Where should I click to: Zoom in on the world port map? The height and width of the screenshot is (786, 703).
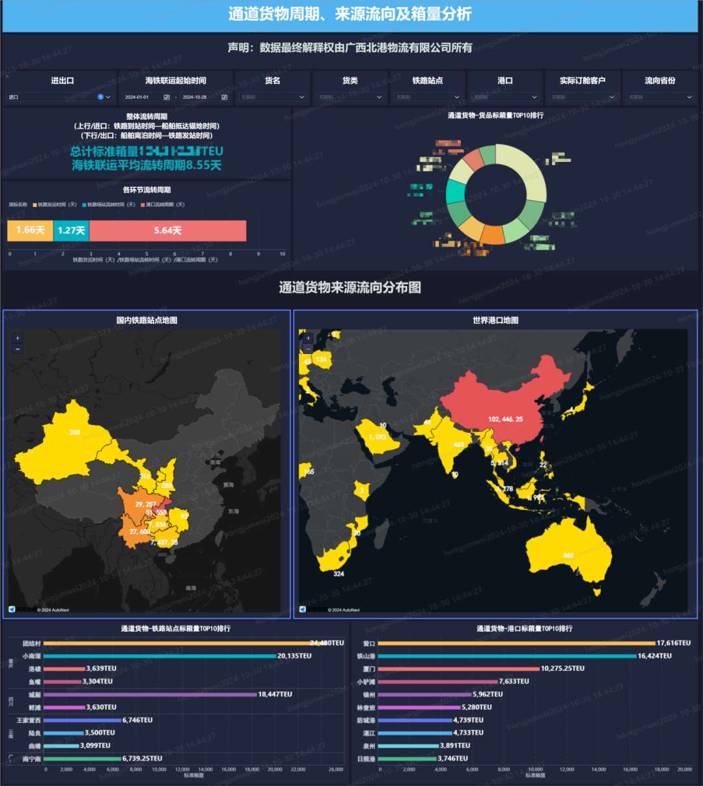pos(308,338)
